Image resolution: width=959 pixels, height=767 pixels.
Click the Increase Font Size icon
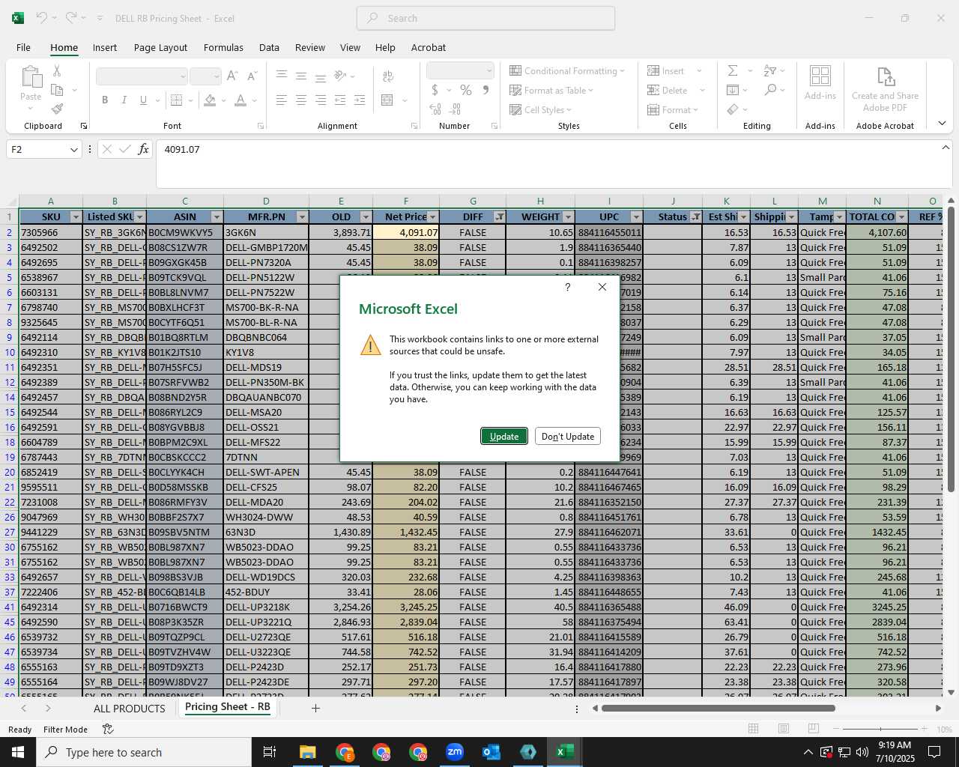232,76
